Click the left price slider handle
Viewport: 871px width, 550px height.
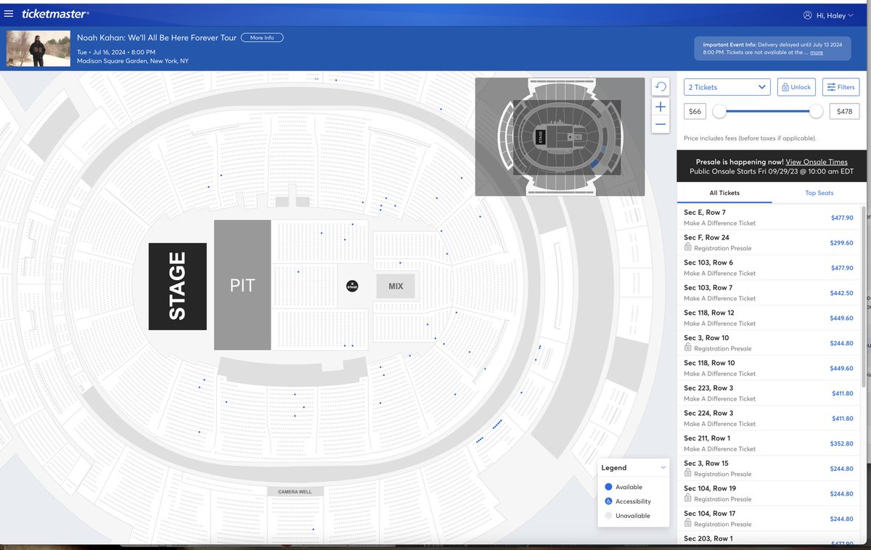tap(719, 111)
